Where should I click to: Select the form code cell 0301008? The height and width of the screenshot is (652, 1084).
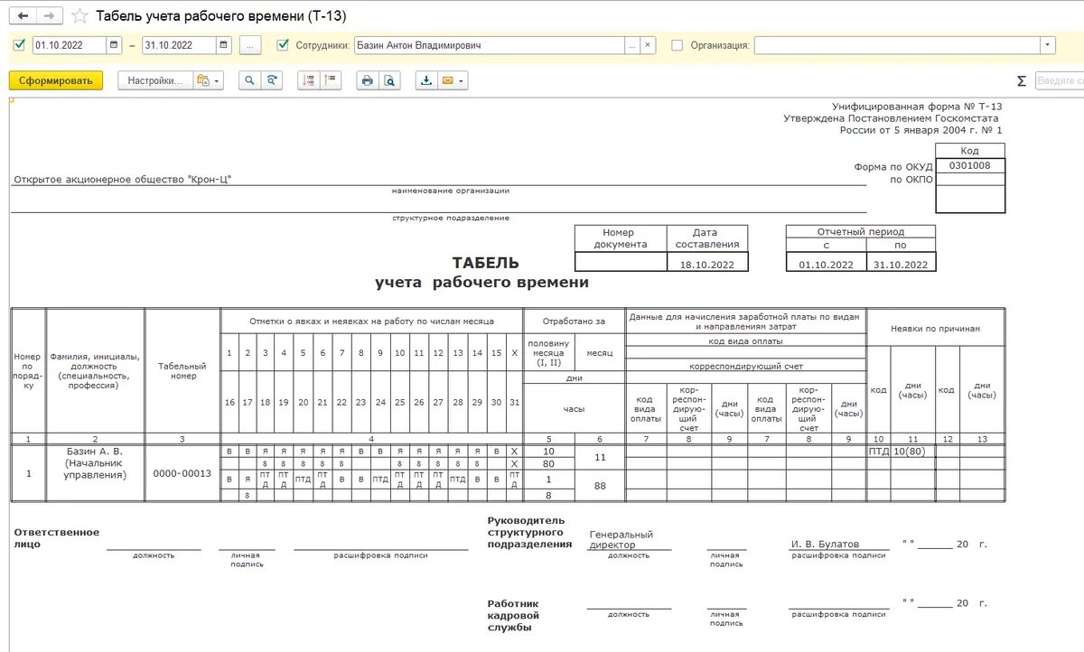pos(970,165)
